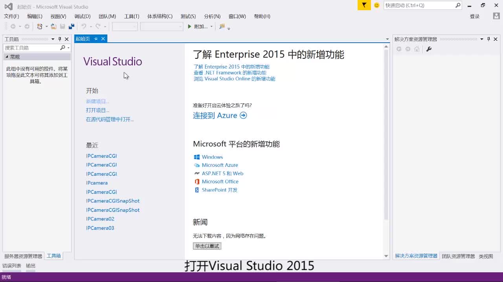Click the 单击以重试 button
The height and width of the screenshot is (282, 503).
[x=207, y=246]
